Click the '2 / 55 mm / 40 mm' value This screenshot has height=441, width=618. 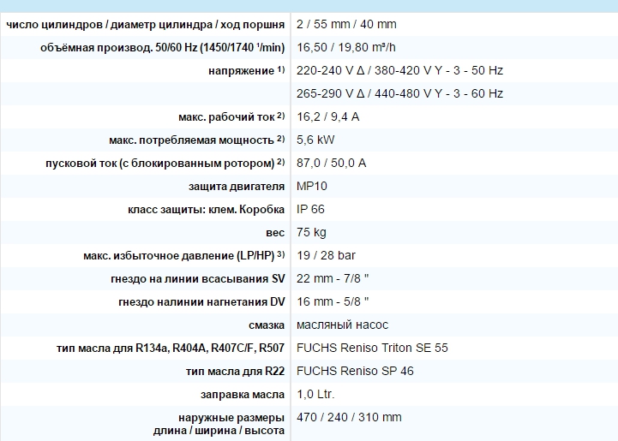pos(346,25)
